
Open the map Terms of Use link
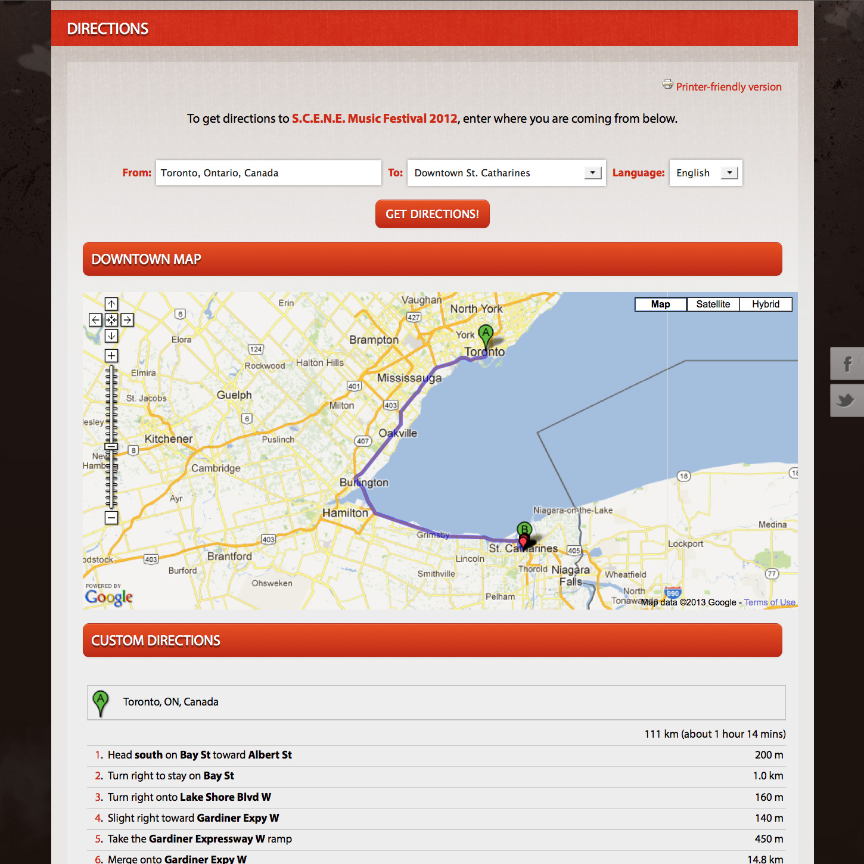770,602
